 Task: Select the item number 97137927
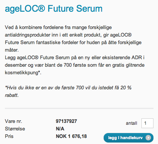(x=66, y=121)
